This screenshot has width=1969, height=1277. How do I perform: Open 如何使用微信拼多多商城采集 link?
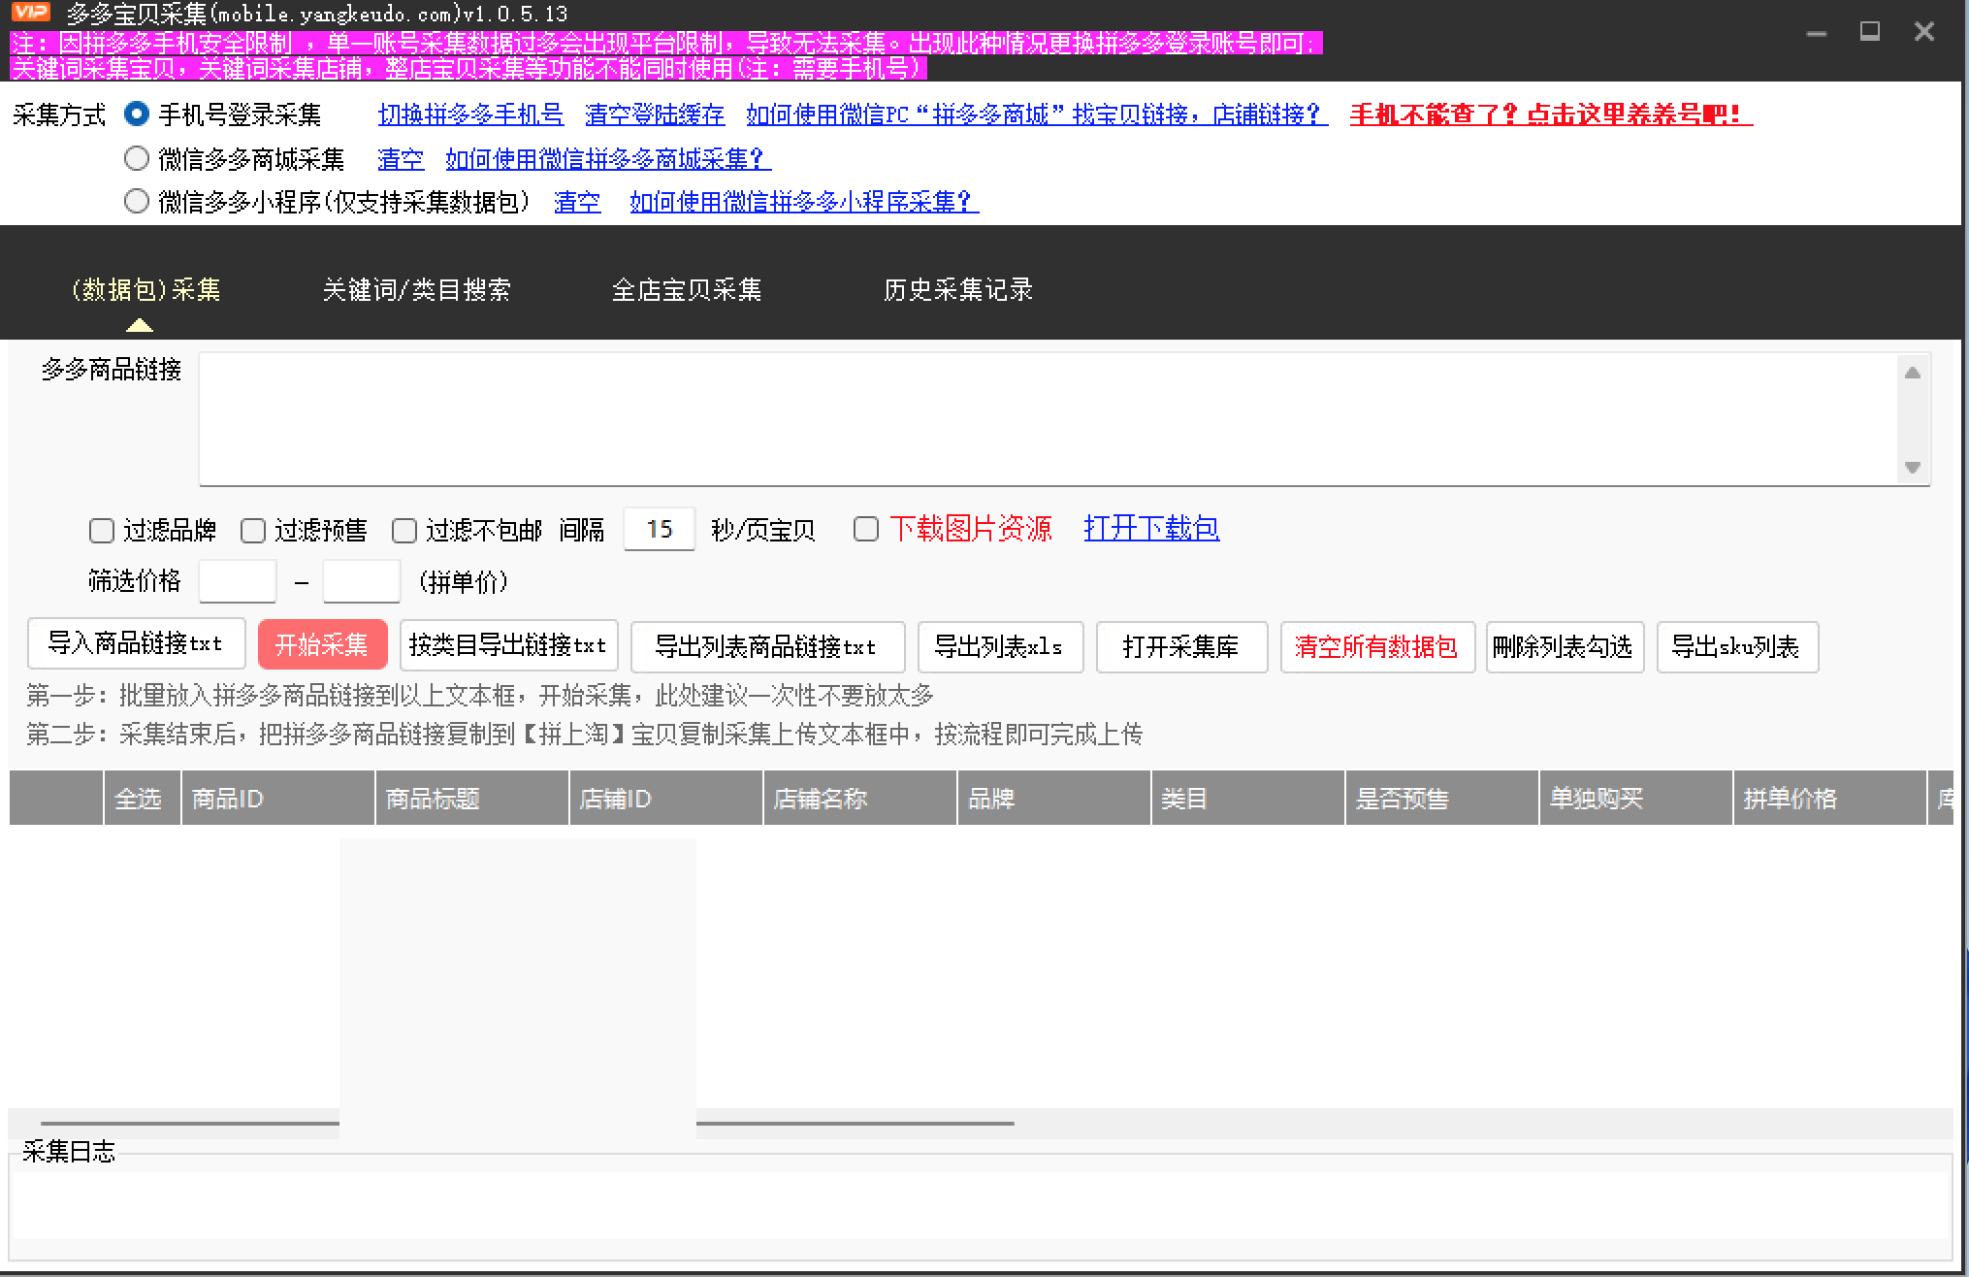608,158
